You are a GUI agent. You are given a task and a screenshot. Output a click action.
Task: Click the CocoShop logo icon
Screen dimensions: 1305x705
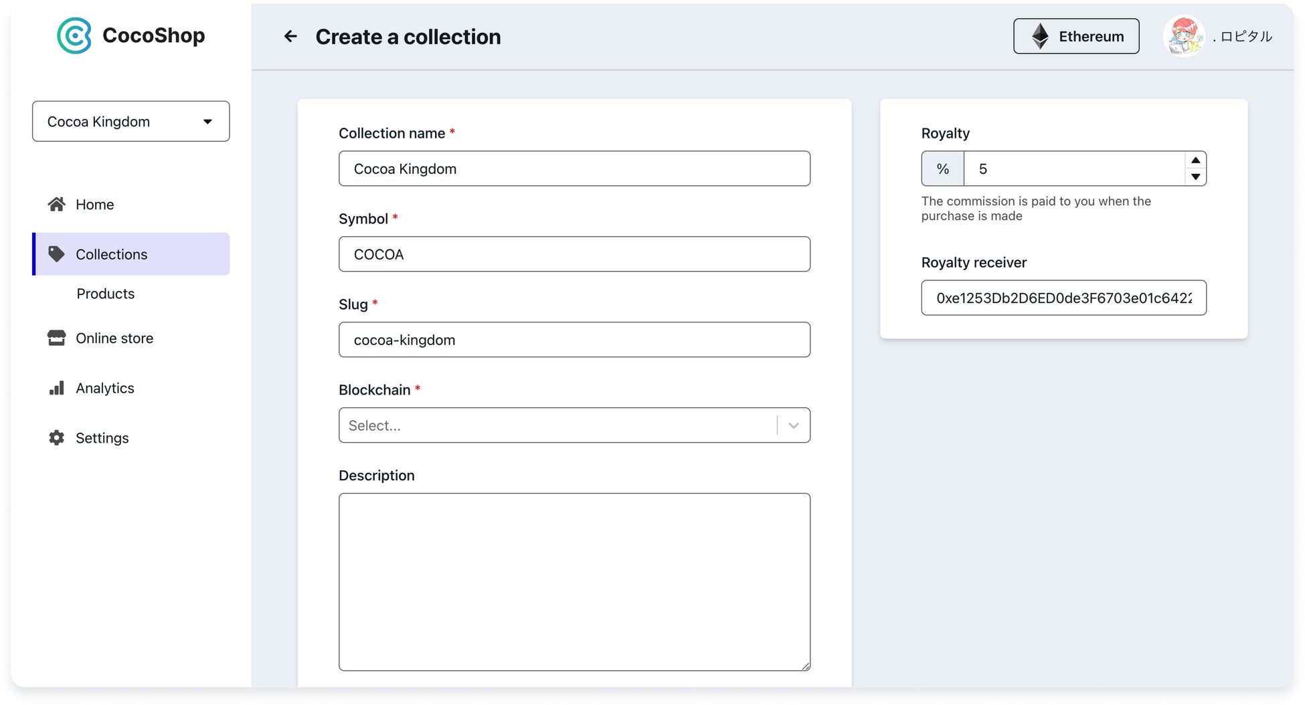74,35
